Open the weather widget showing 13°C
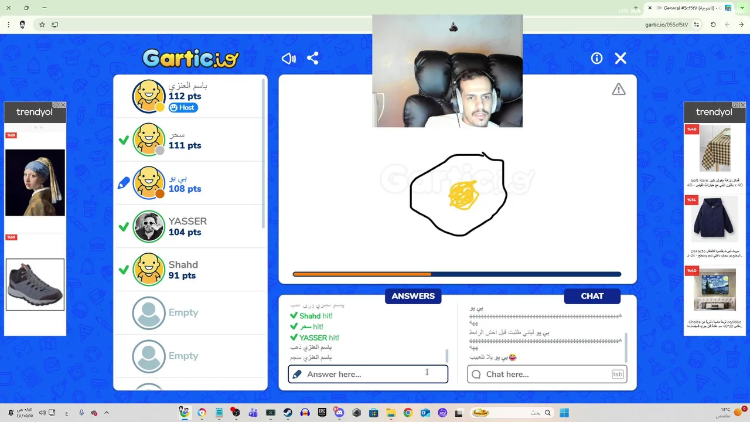This screenshot has height=422, width=750. (x=729, y=413)
